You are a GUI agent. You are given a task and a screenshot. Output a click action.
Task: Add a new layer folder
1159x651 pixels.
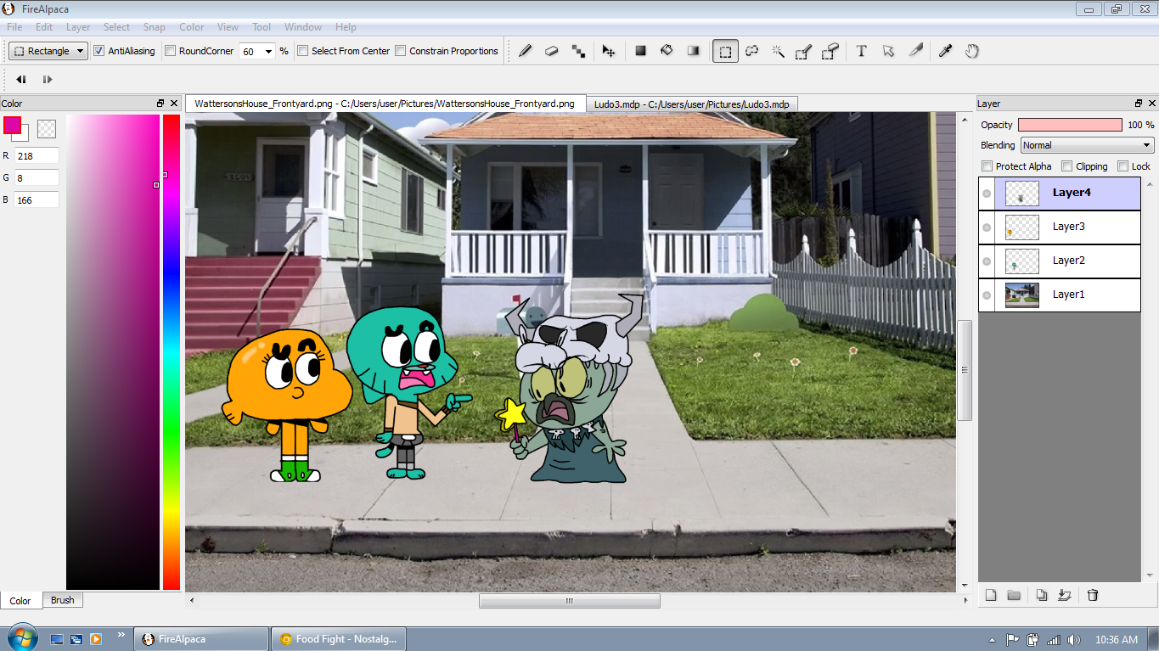(x=1014, y=595)
